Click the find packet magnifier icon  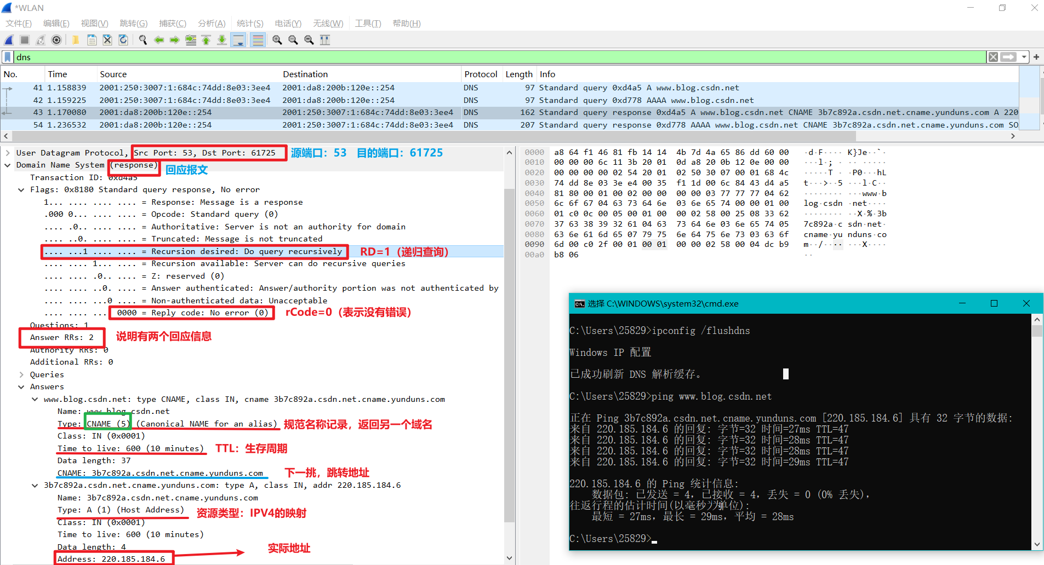(143, 40)
